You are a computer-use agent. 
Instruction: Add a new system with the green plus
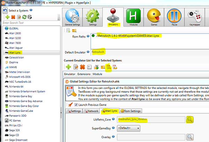[x=7, y=17]
